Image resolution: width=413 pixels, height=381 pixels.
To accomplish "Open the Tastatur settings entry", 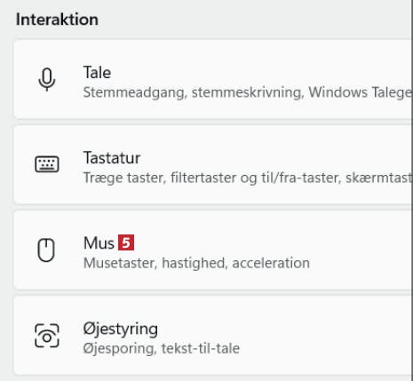I will pos(212,164).
